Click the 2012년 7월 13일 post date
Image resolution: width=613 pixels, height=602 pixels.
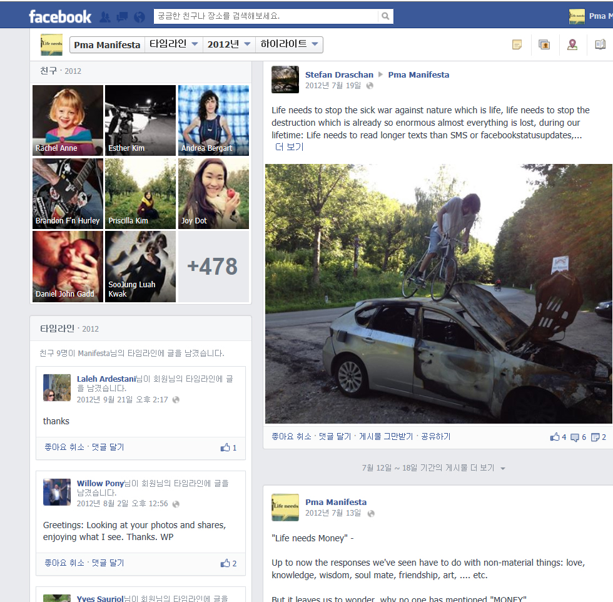[x=333, y=513]
